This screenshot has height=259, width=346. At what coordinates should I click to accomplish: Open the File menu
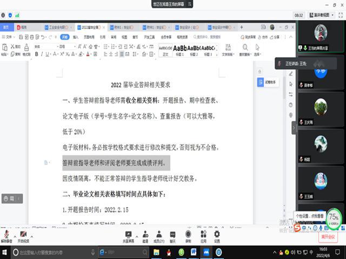tap(9, 37)
